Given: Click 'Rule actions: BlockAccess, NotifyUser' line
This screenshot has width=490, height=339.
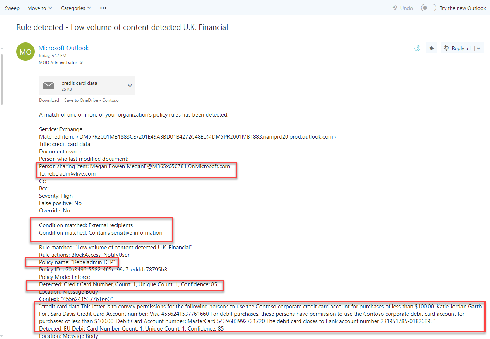Looking at the screenshot, I should [84, 255].
